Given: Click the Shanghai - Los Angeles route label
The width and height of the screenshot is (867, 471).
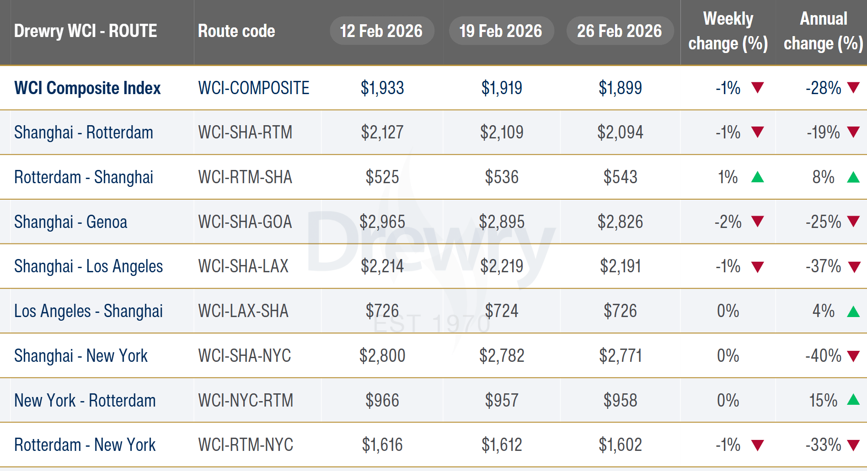Looking at the screenshot, I should pyautogui.click(x=88, y=266).
